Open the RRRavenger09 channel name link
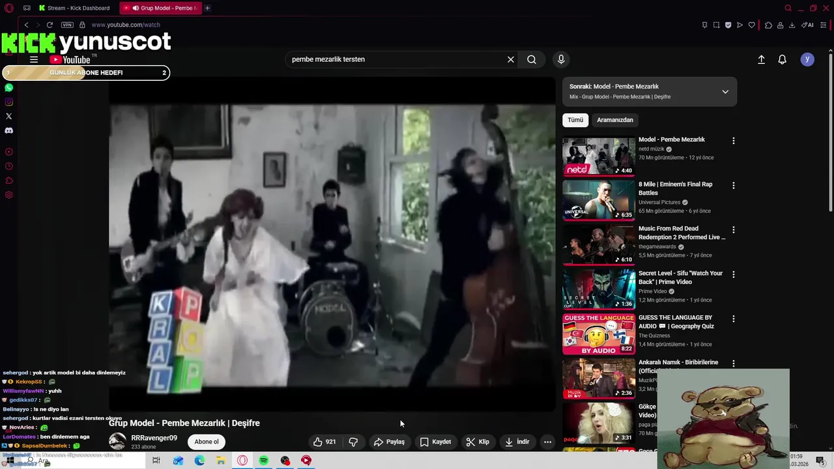834x469 pixels. (x=154, y=438)
